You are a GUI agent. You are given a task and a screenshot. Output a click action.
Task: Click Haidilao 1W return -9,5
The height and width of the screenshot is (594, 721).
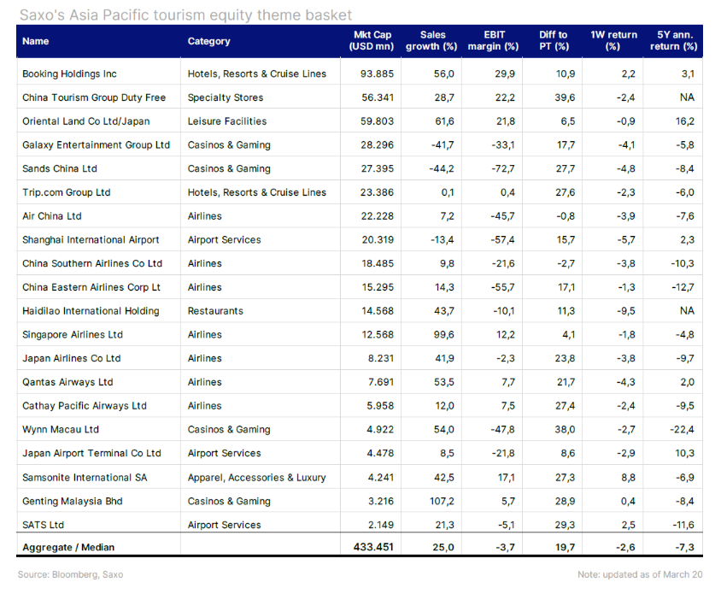coord(626,311)
